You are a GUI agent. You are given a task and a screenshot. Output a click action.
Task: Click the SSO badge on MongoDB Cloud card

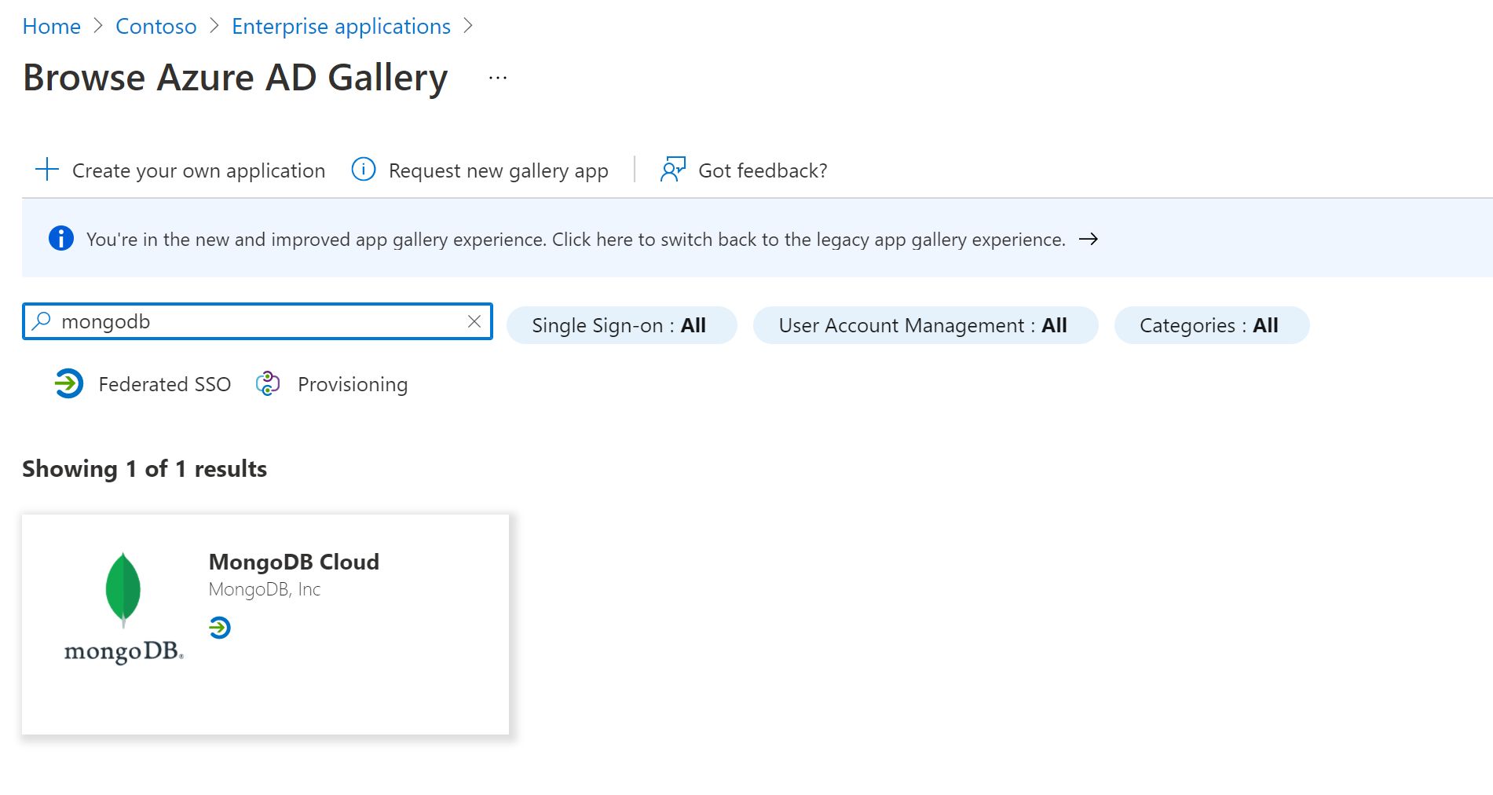pos(220,628)
